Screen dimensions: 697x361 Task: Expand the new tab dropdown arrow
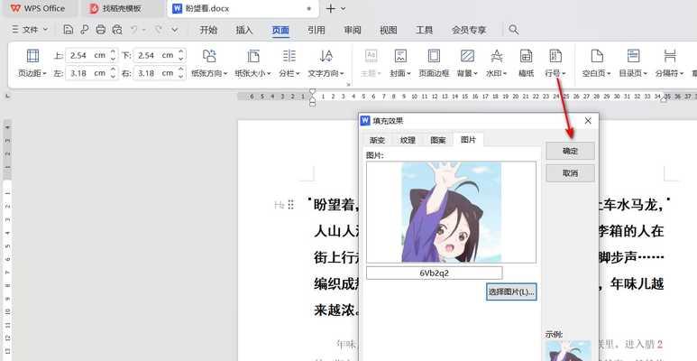[x=344, y=8]
